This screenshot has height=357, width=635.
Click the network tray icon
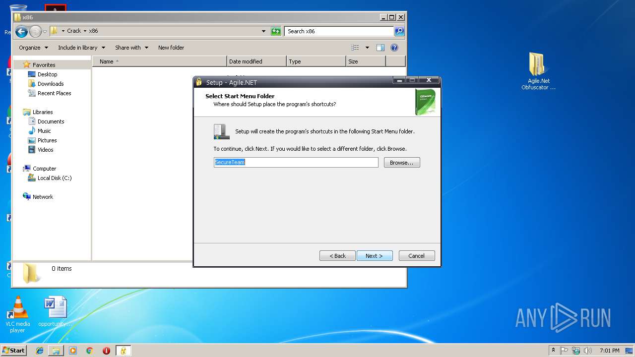[576, 351]
